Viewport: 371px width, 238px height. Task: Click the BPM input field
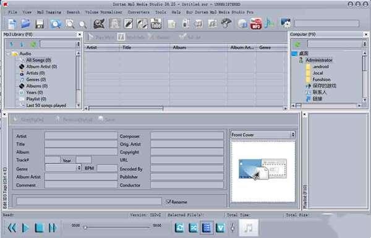tap(107, 168)
